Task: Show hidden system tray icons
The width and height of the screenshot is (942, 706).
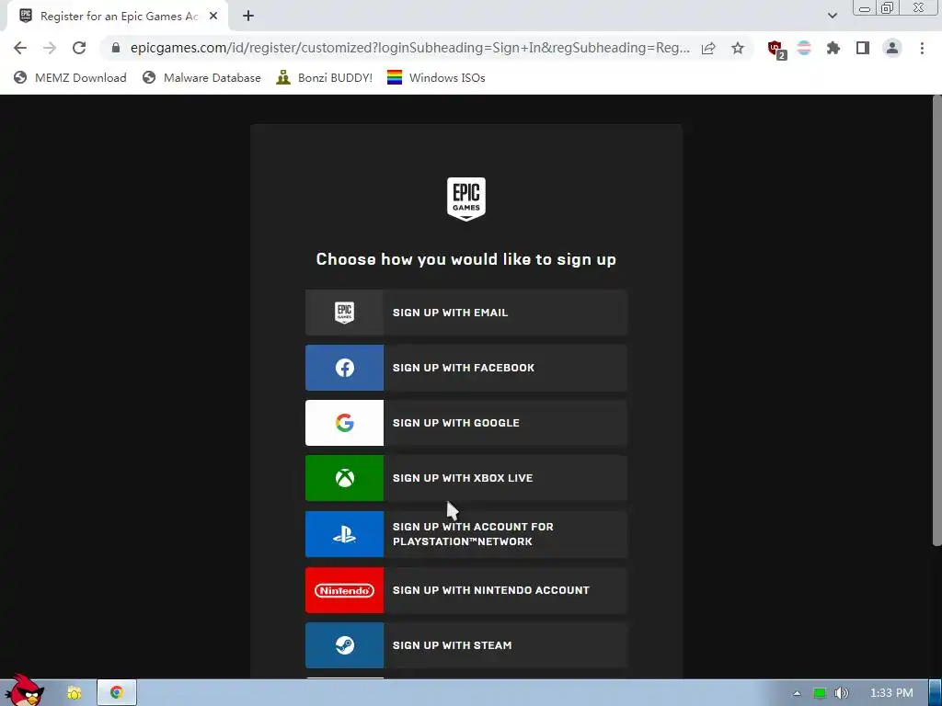Action: click(x=797, y=693)
